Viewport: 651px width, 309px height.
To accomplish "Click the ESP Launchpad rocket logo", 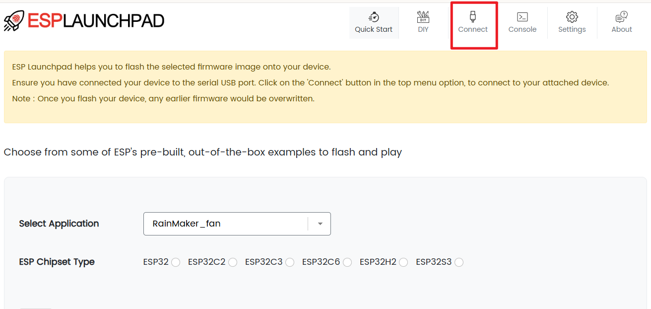I will (14, 20).
